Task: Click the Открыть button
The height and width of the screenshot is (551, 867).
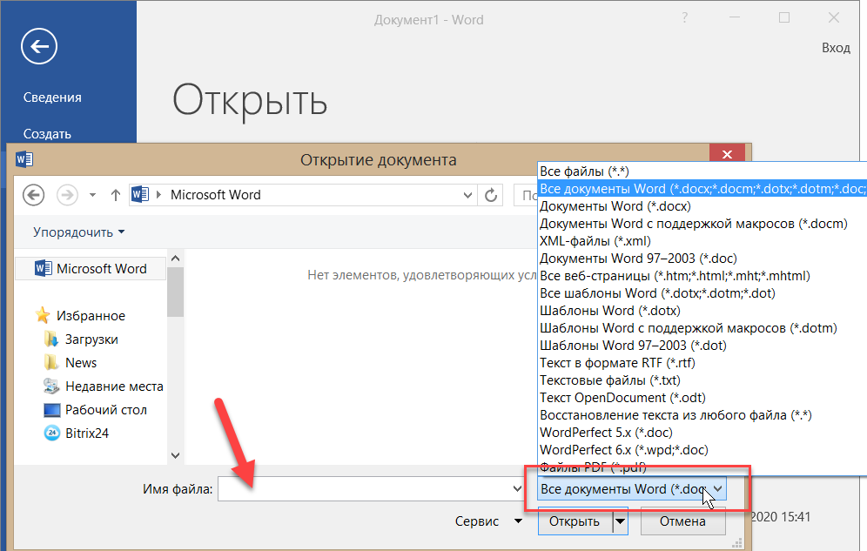Action: (575, 521)
